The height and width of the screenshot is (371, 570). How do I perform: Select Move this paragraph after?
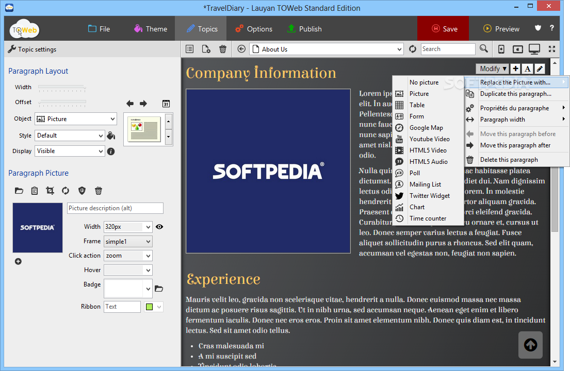[x=516, y=145]
